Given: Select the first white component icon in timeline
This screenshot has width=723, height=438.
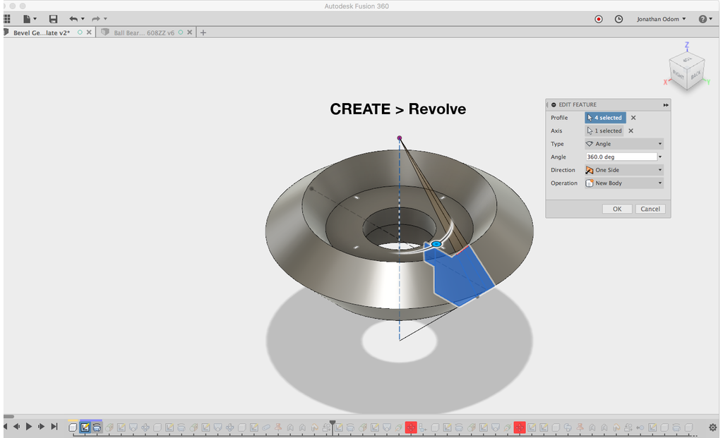Looking at the screenshot, I should tap(73, 428).
